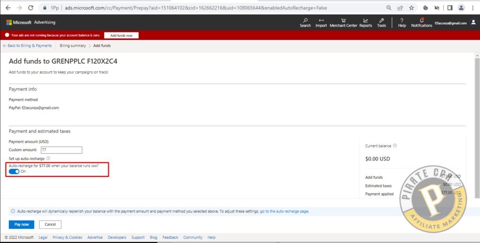Click the Estimated taxes label
480x243 pixels.
tap(378, 186)
